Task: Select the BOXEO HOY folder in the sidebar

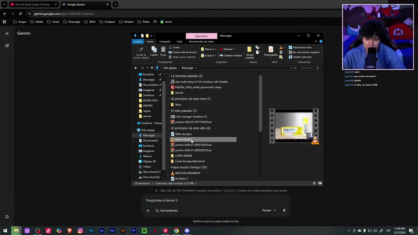Action: coord(148,101)
